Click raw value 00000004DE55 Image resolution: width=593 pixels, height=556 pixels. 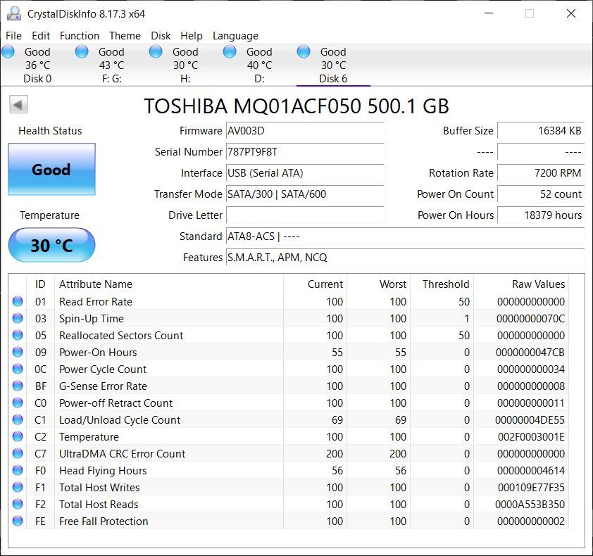[x=530, y=420]
